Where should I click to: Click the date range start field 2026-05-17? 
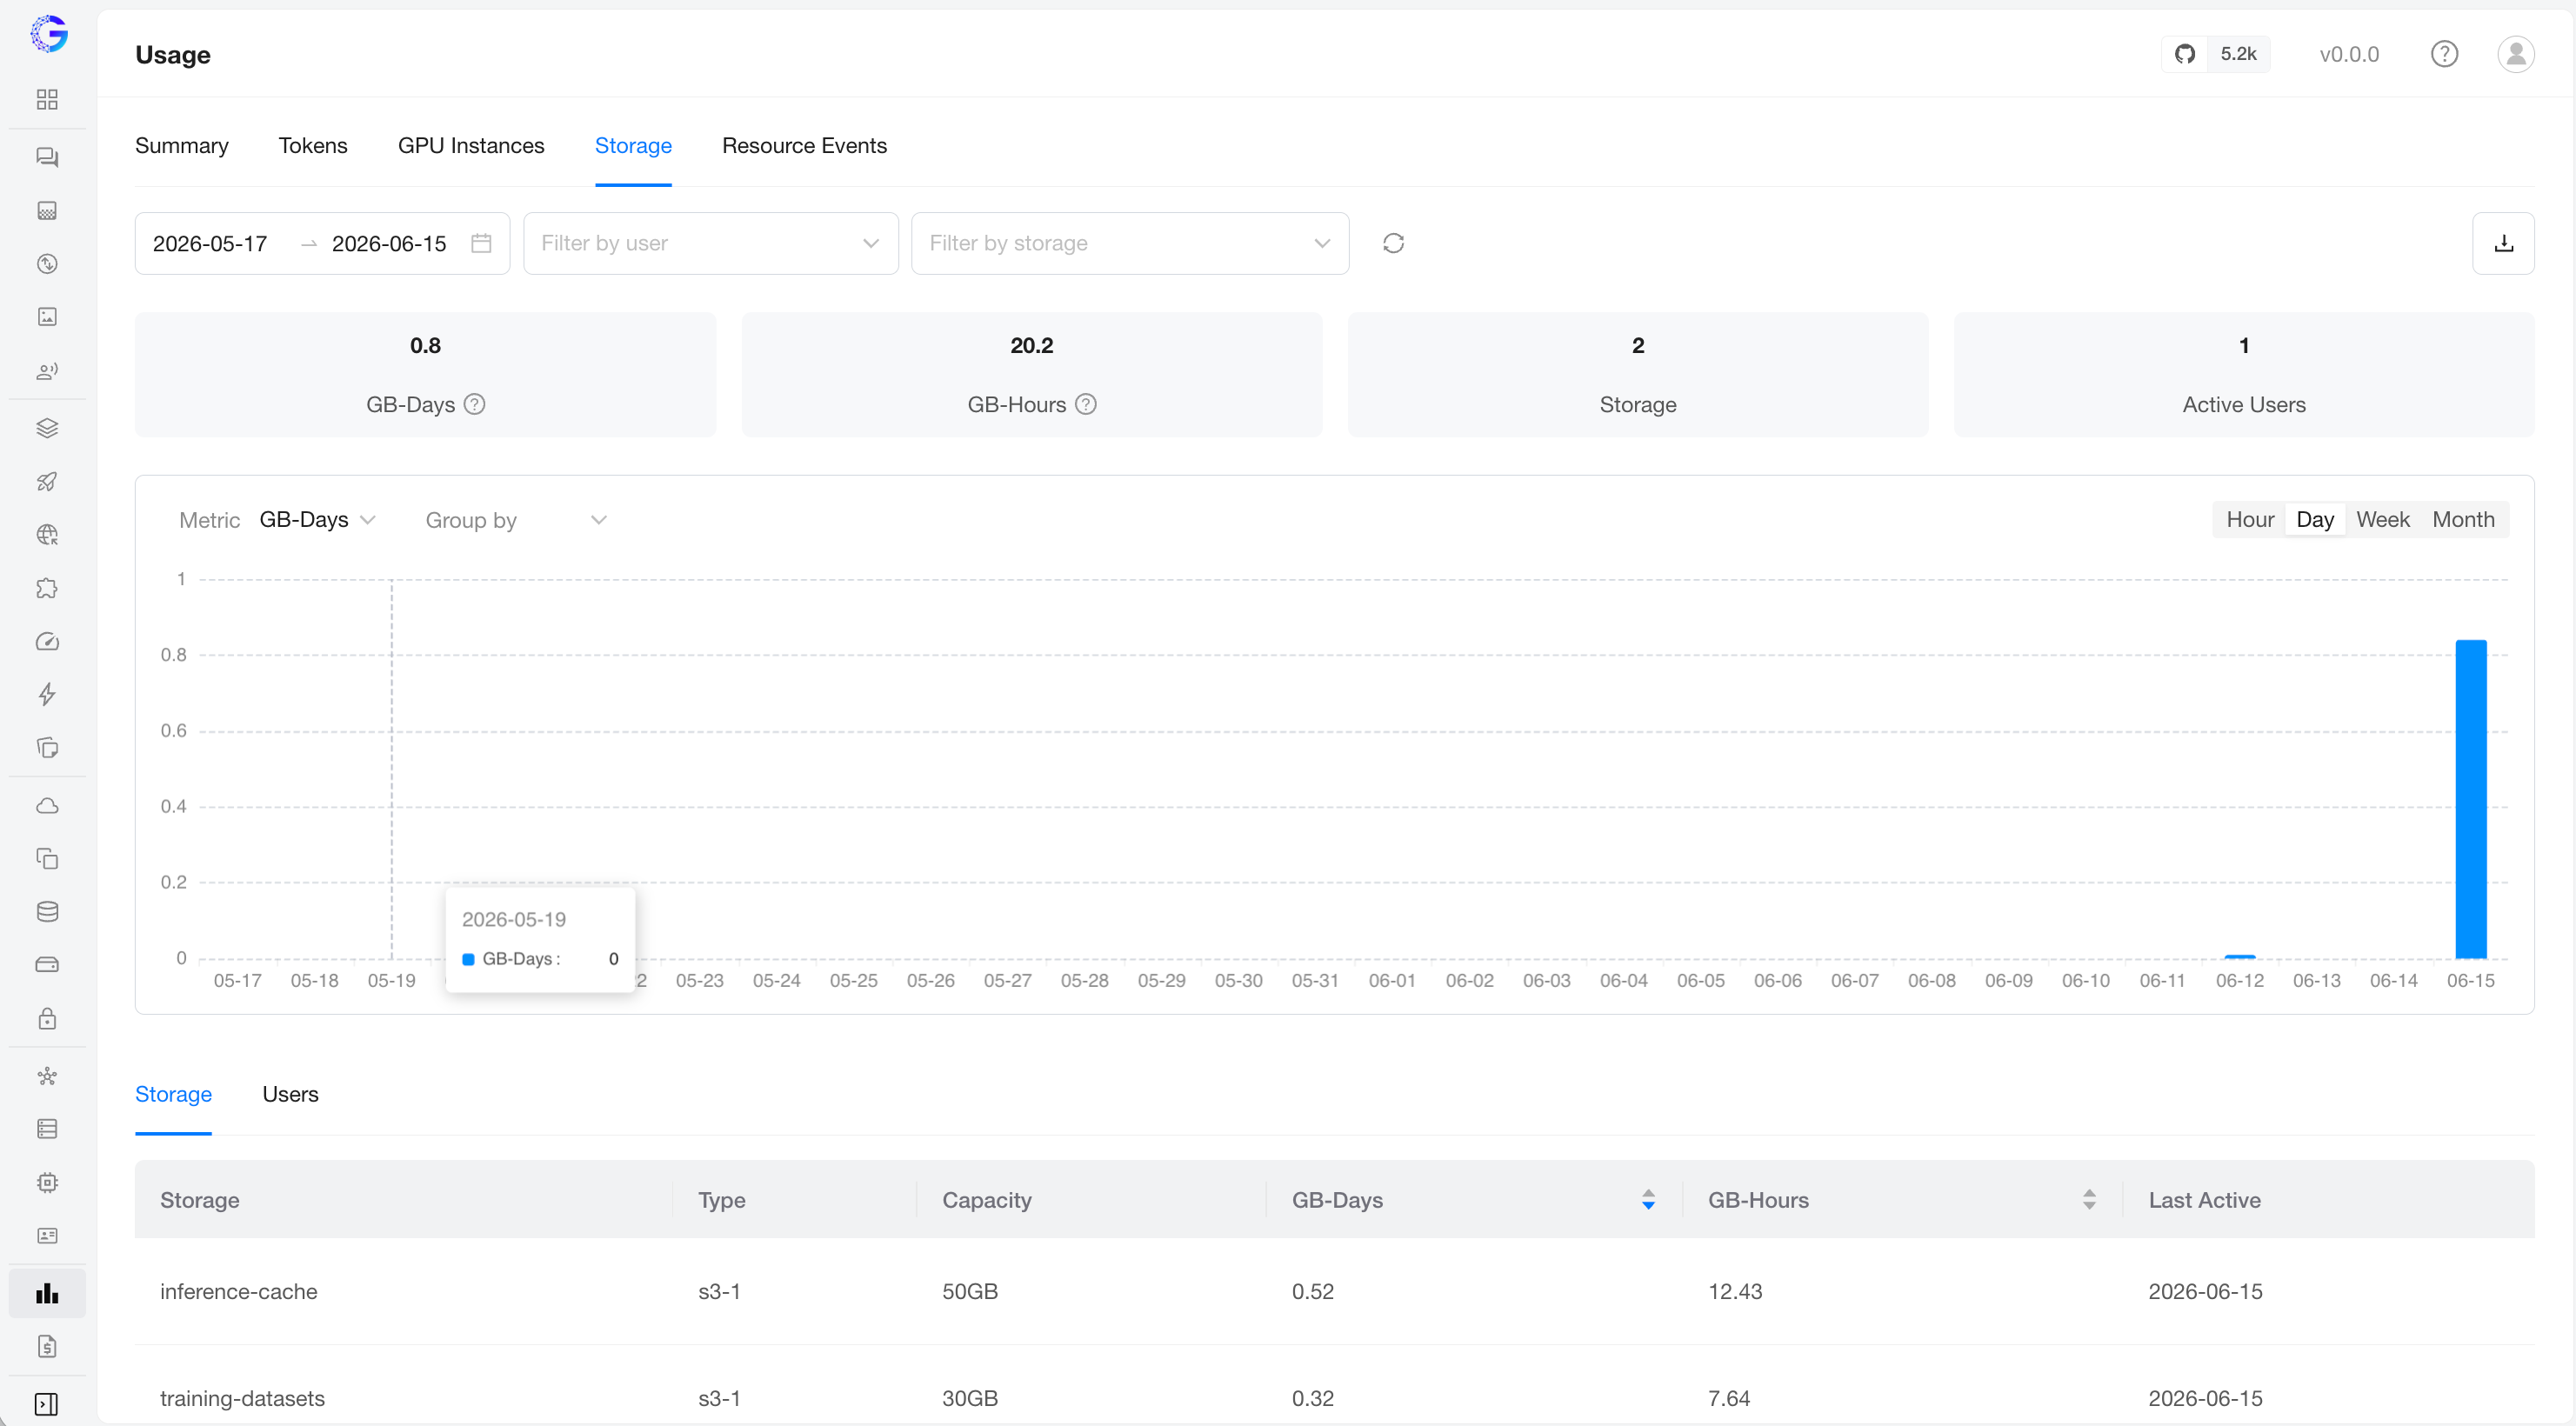point(210,243)
